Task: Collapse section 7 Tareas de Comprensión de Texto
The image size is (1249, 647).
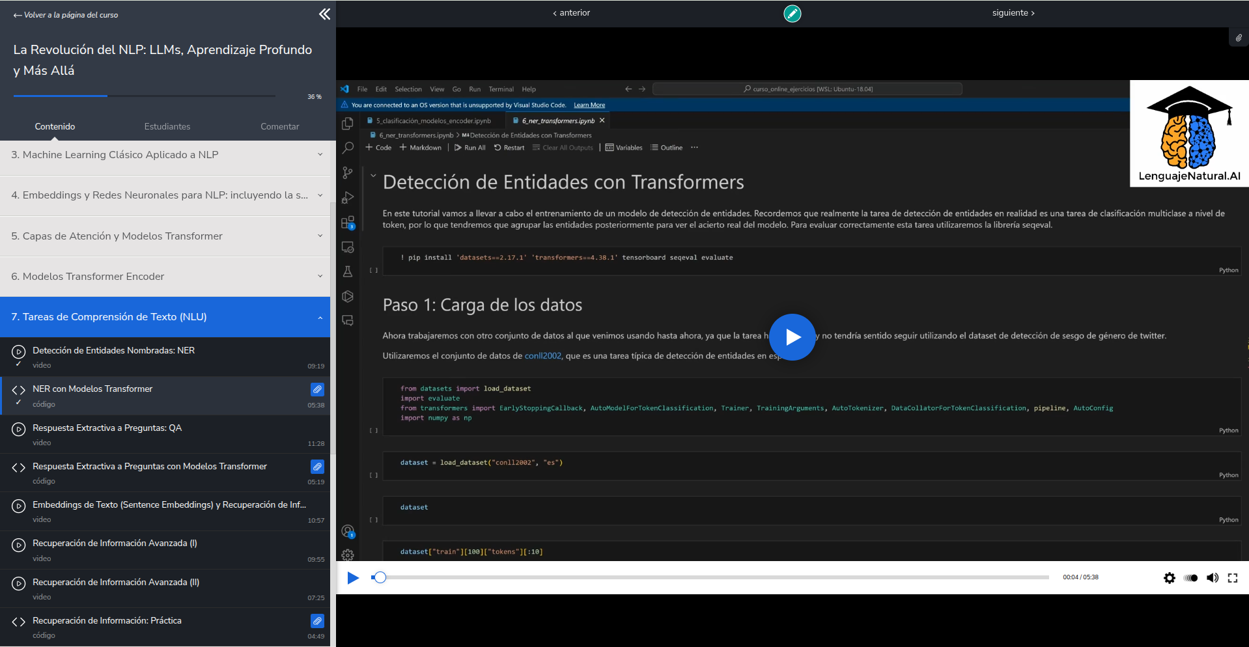Action: 165,317
